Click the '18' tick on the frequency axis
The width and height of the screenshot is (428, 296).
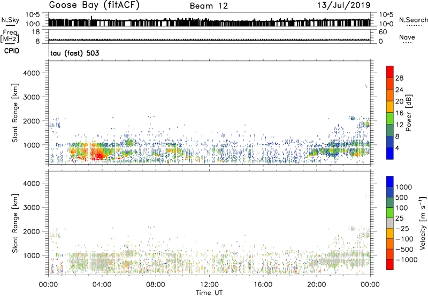(x=36, y=32)
